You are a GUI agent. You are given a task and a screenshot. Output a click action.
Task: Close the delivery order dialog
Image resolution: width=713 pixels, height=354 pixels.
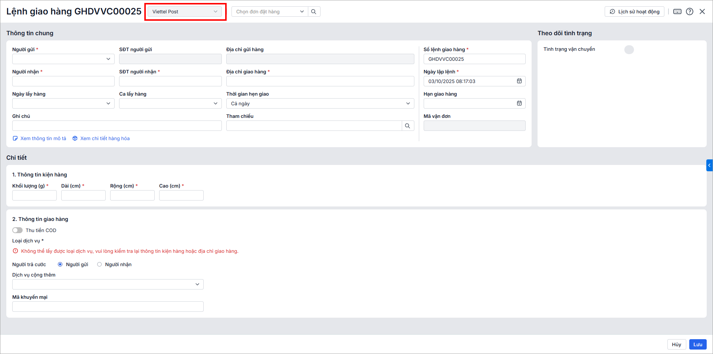(x=702, y=11)
